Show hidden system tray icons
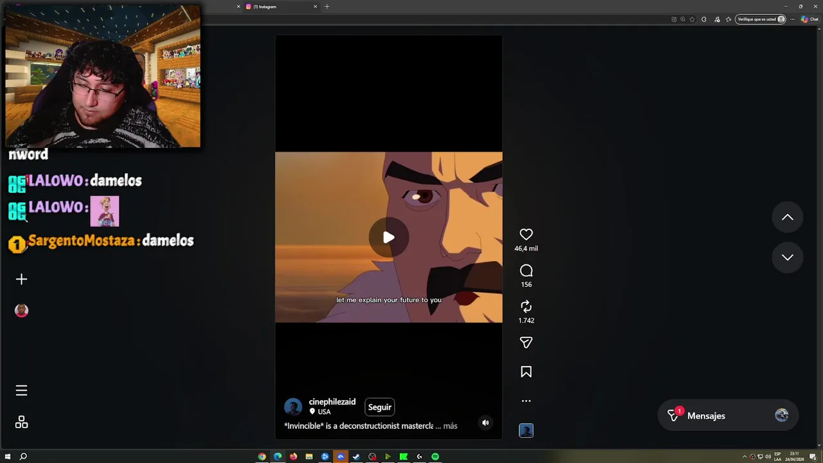 point(745,457)
